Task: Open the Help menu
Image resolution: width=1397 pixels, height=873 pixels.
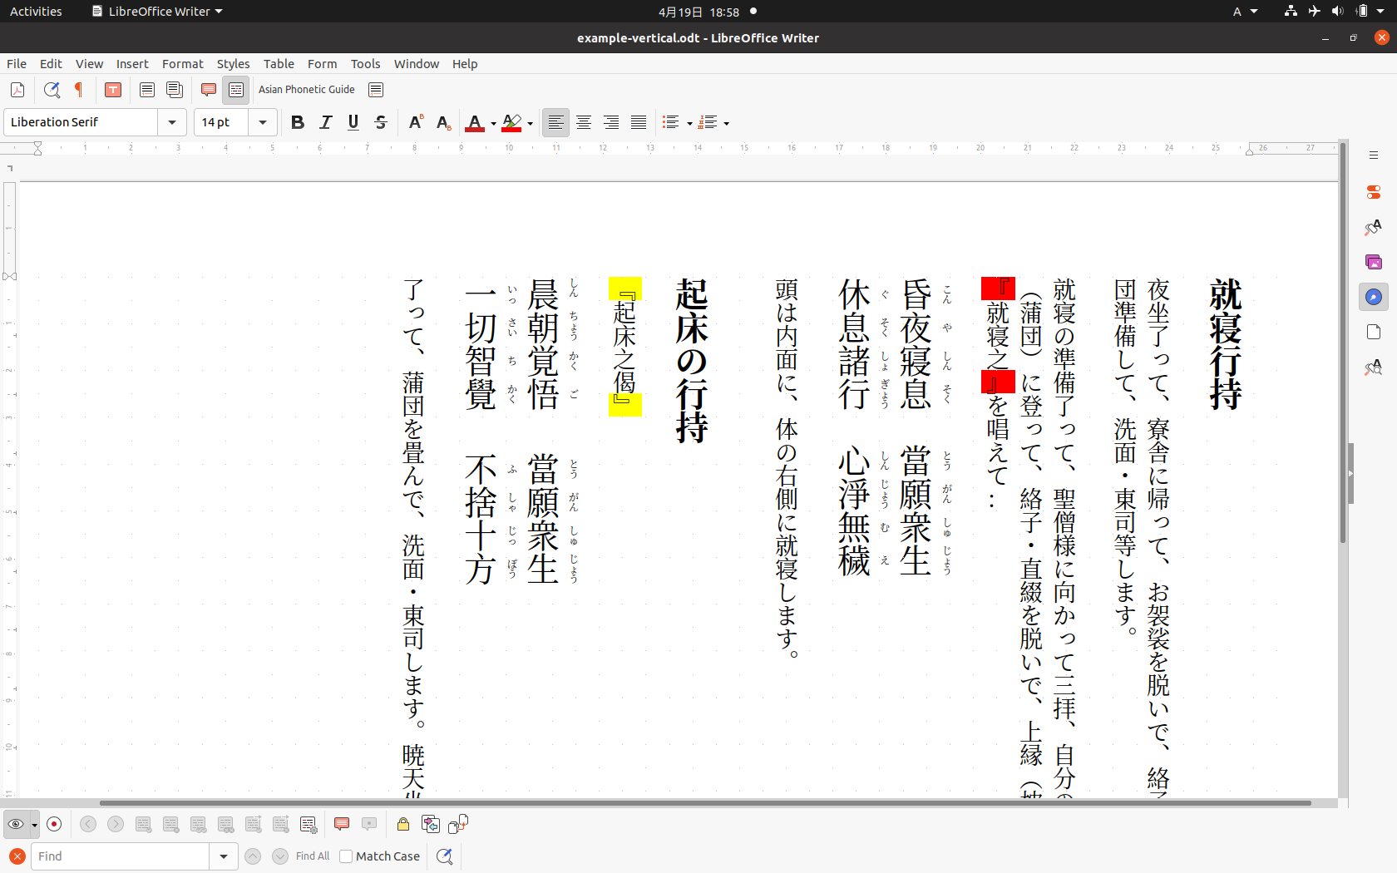Action: 465,64
